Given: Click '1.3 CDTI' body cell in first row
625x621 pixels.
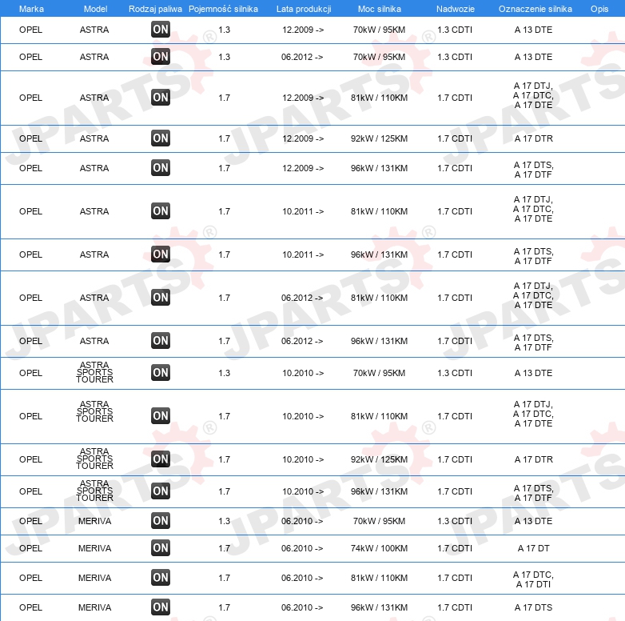Looking at the screenshot, I should click(455, 30).
